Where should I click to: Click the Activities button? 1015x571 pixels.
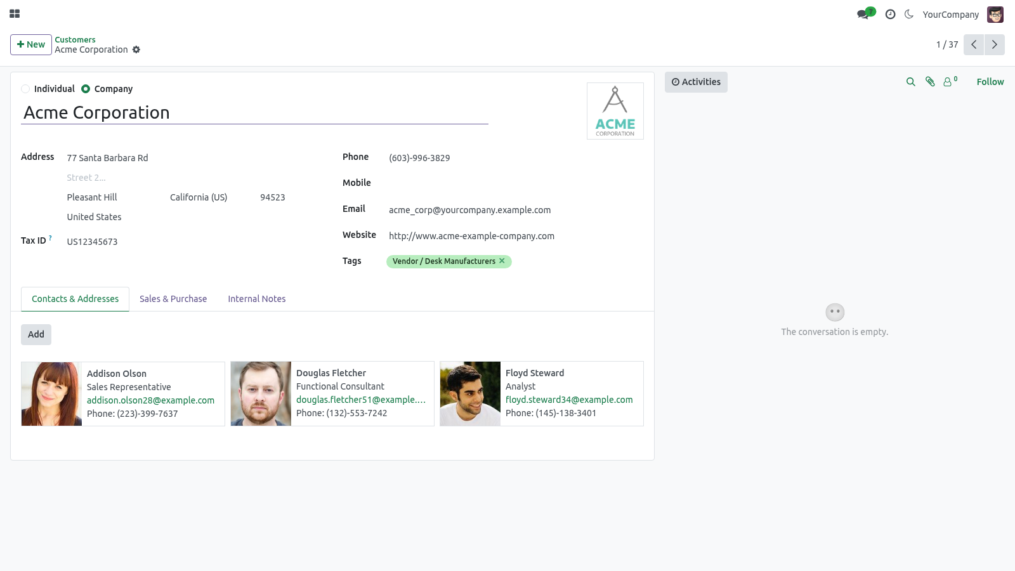[x=696, y=82]
